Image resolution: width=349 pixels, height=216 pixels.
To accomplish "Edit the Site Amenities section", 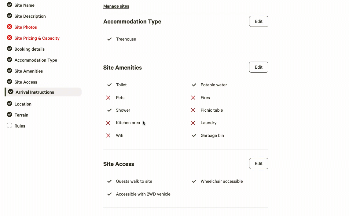I will click(259, 67).
